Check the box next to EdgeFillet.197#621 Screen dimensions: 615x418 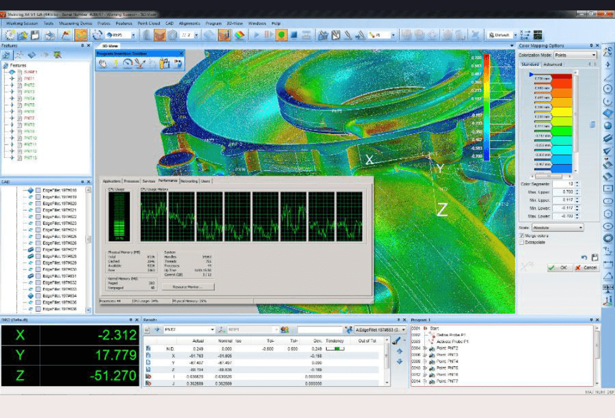[38, 210]
